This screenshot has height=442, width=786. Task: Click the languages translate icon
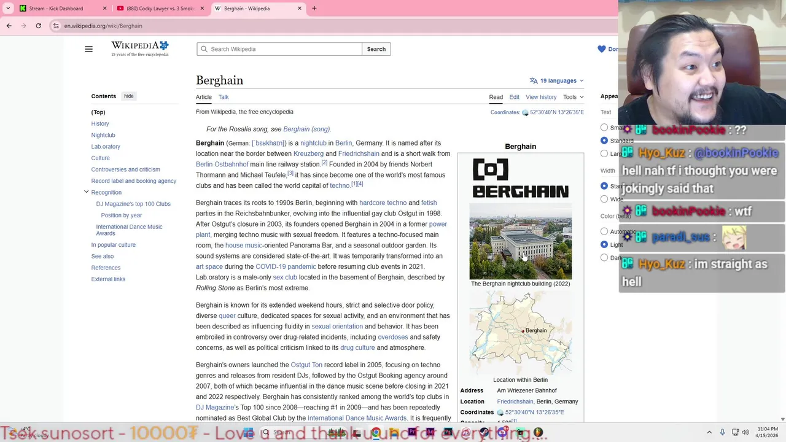point(534,80)
